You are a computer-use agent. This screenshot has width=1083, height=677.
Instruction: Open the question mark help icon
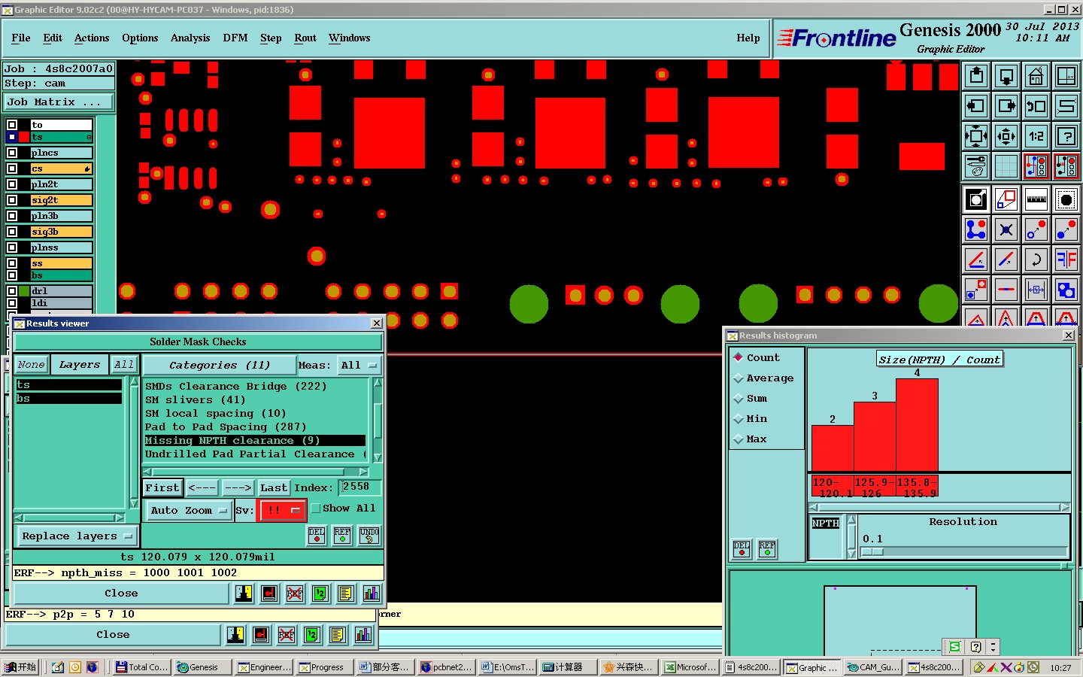(1066, 136)
